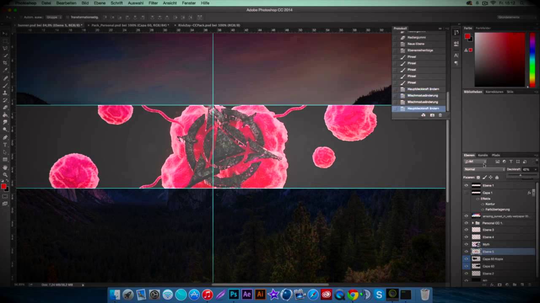Select the Brush tool in toolbar
Viewport: 540px width, 303px height.
pyautogui.click(x=5, y=86)
